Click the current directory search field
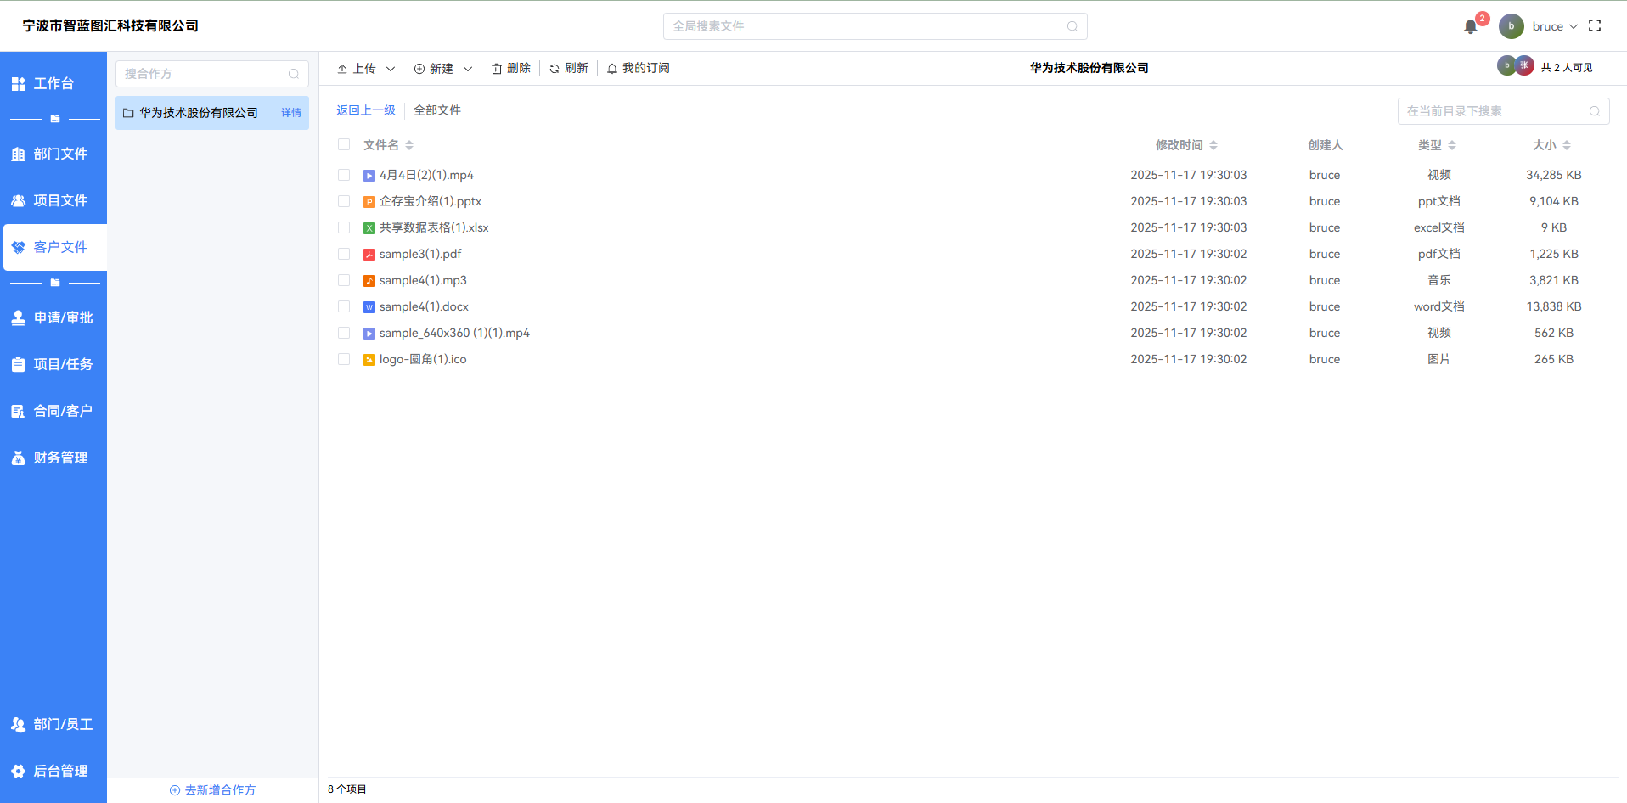The width and height of the screenshot is (1627, 803). click(x=1495, y=111)
